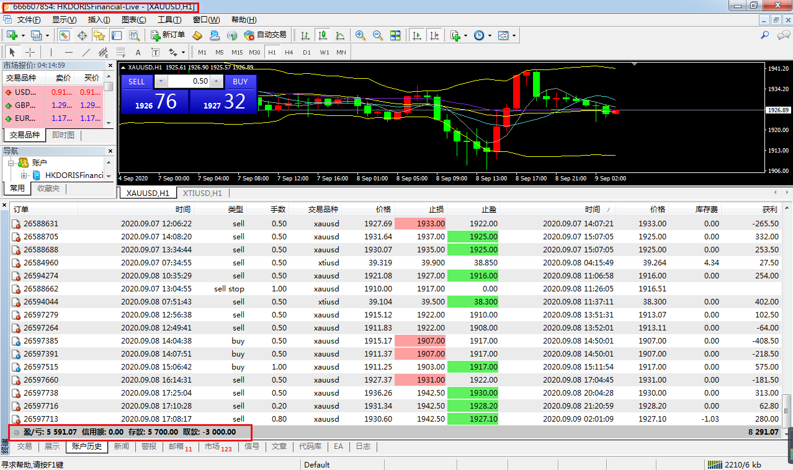The image size is (793, 470).
Task: Select the crosshair cursor tool
Action: 30,52
